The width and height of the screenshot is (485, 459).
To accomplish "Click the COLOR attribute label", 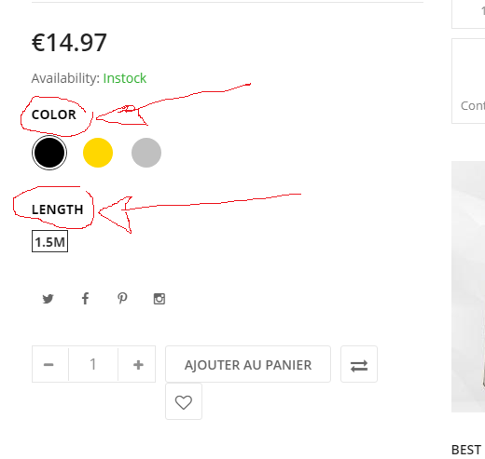I will coord(54,115).
